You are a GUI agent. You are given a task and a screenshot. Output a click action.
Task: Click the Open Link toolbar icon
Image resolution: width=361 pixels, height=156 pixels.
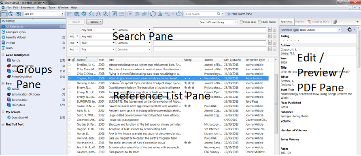(114, 14)
